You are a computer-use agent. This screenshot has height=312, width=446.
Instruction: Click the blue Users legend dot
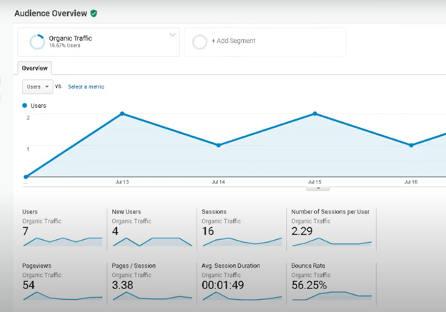25,106
